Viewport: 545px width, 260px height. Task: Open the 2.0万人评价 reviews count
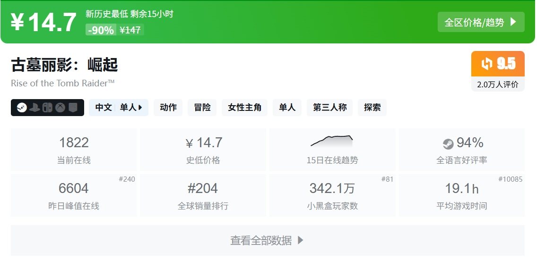tap(498, 84)
